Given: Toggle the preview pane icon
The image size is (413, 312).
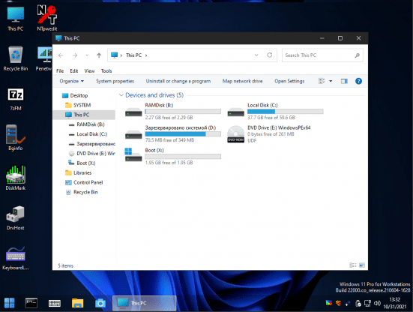Looking at the screenshot, I should (x=344, y=81).
